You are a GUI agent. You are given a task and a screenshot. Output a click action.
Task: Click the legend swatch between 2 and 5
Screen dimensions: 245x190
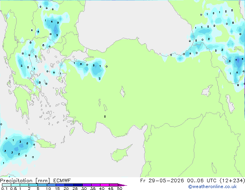pos(33,185)
